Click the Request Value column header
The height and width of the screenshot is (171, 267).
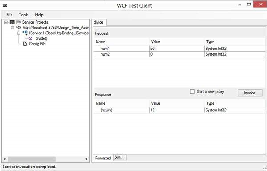(177, 42)
